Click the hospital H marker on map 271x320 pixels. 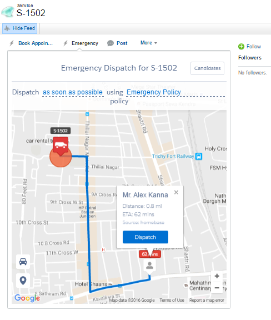[103, 249]
